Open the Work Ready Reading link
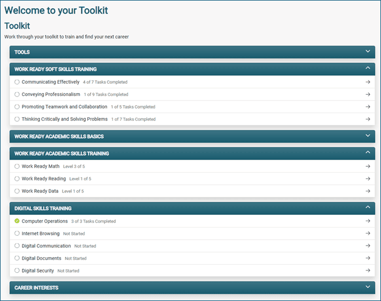Image resolution: width=381 pixels, height=301 pixels. 44,179
